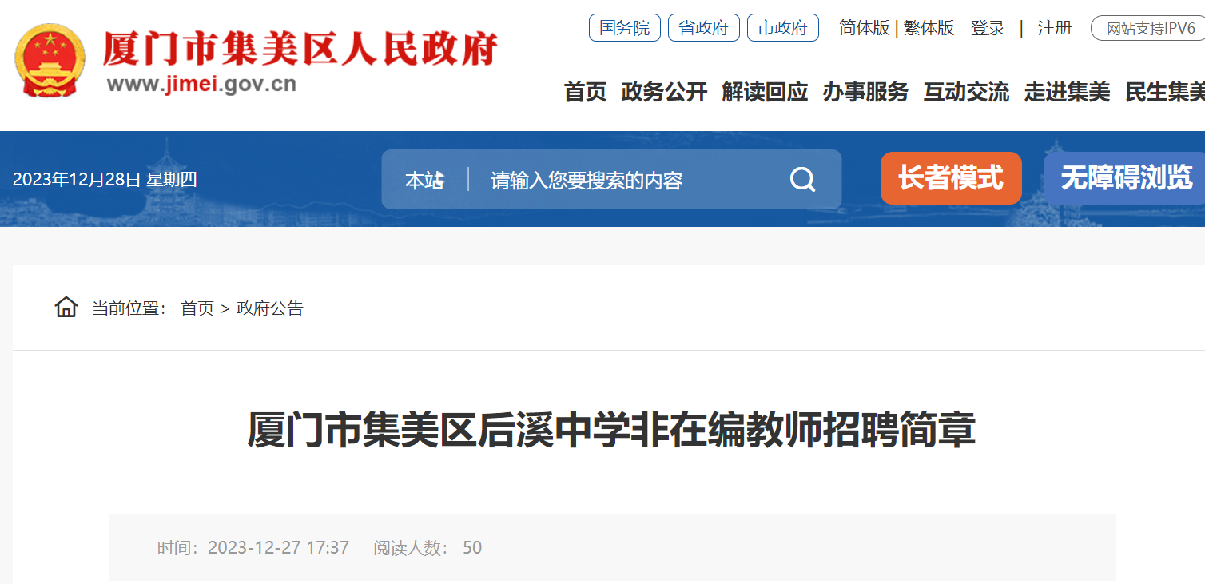Open the 本站 search scope dropdown

point(425,181)
